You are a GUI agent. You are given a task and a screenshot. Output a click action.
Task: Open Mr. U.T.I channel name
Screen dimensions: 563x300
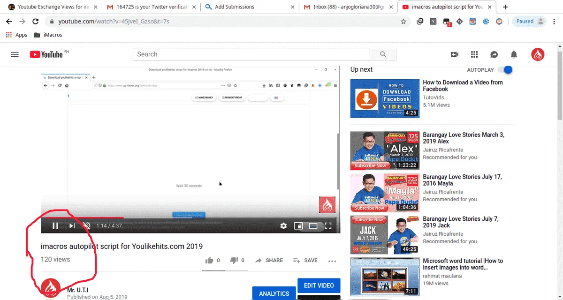pos(77,290)
